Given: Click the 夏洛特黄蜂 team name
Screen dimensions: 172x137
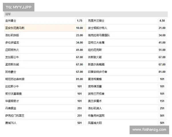Looking at the screenshot, I should [95, 79].
